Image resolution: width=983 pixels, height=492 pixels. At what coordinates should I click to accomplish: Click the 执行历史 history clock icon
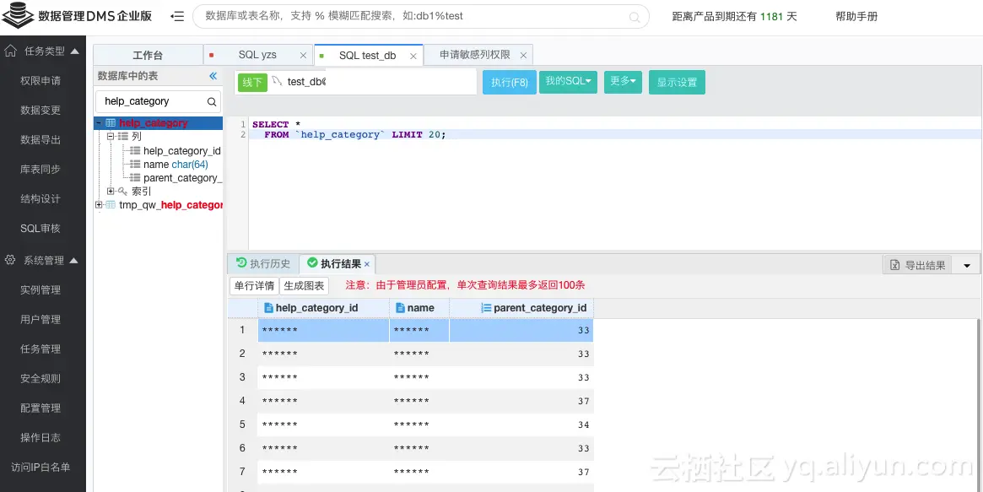pos(240,263)
